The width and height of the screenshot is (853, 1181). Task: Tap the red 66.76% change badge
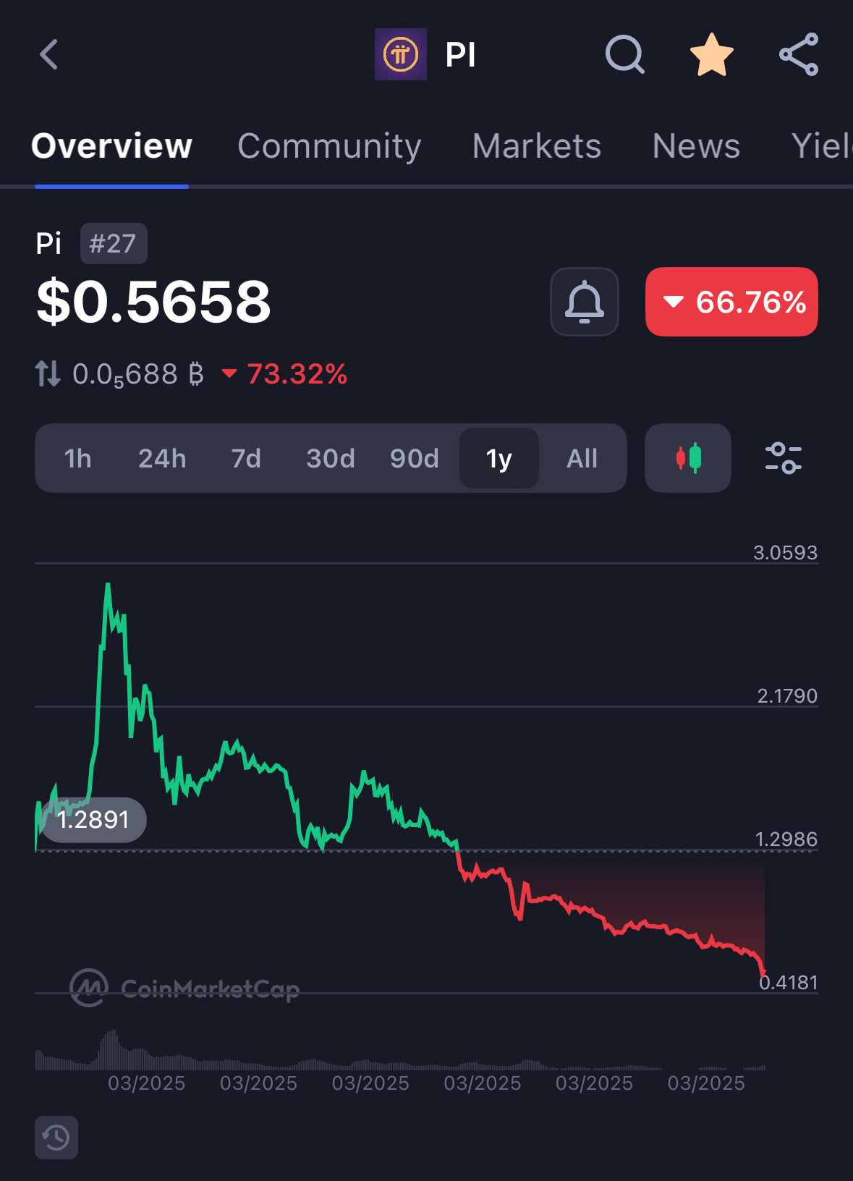731,302
